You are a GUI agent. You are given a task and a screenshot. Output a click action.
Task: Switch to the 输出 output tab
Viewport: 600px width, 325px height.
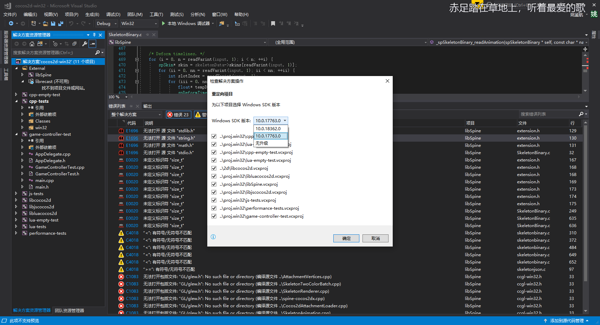[x=148, y=106]
